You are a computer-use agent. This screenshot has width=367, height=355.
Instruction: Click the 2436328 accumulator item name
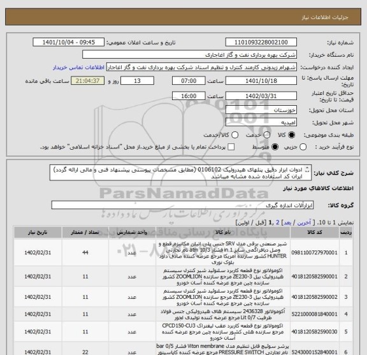point(222,314)
